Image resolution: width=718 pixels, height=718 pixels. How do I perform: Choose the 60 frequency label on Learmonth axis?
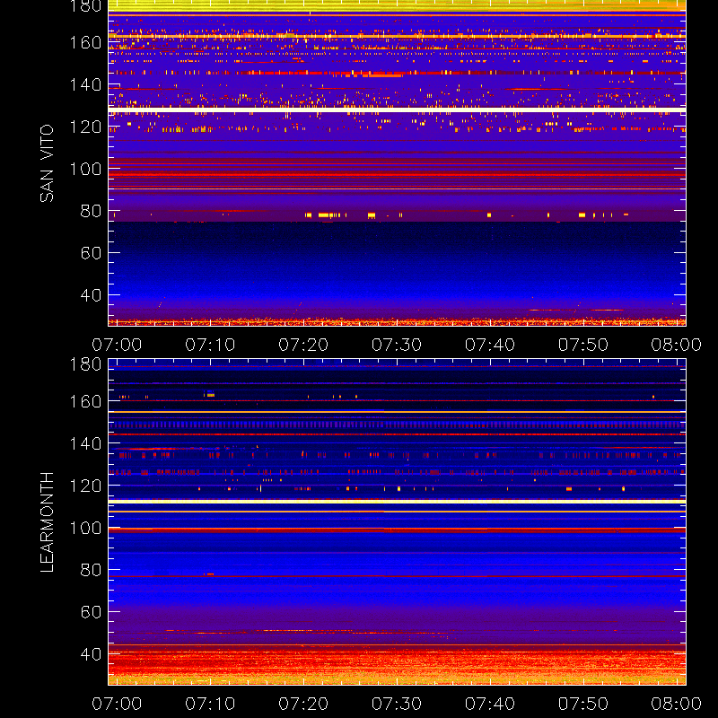[91, 612]
